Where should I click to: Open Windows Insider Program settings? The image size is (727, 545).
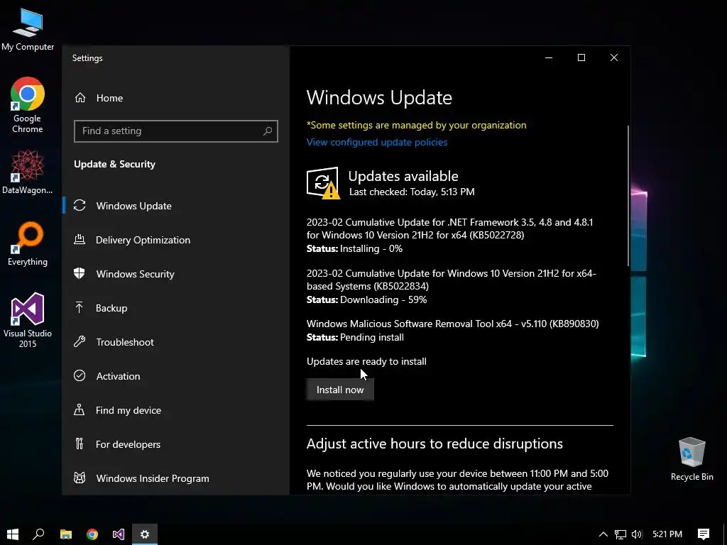pos(176,478)
